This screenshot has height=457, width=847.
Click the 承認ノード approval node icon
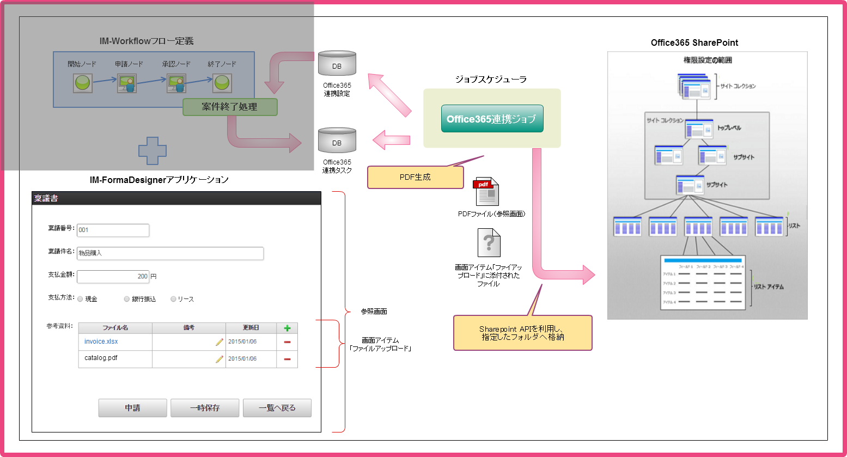(x=176, y=84)
